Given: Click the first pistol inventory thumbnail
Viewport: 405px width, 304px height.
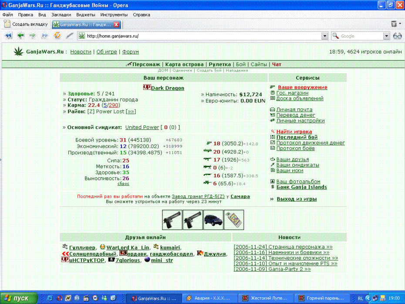Looking at the screenshot, I should point(172,220).
